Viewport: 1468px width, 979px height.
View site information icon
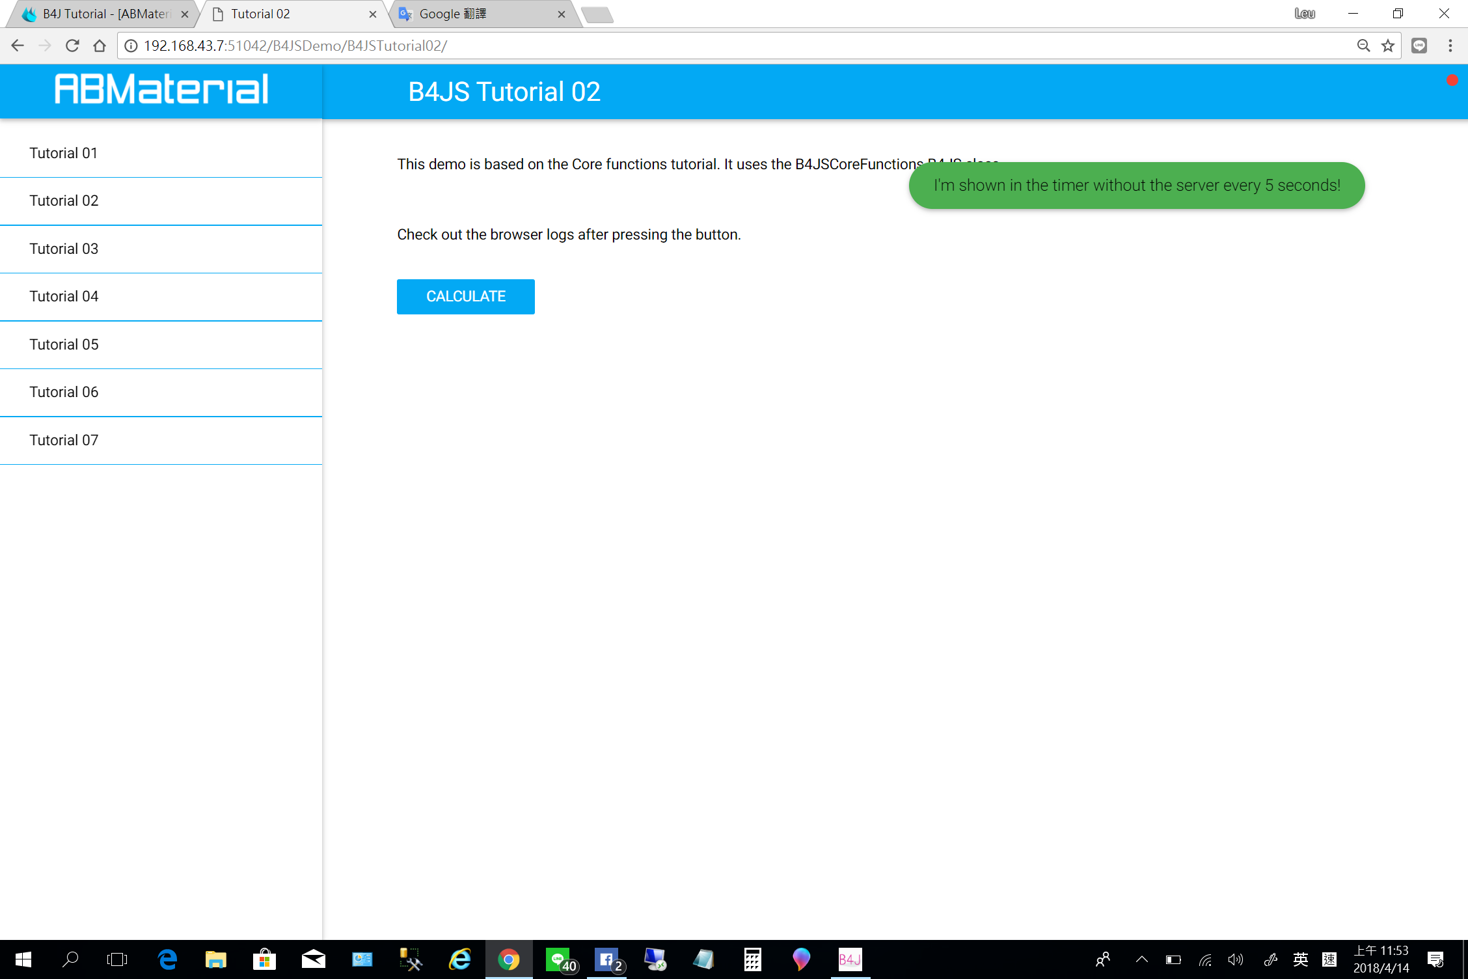coord(131,46)
